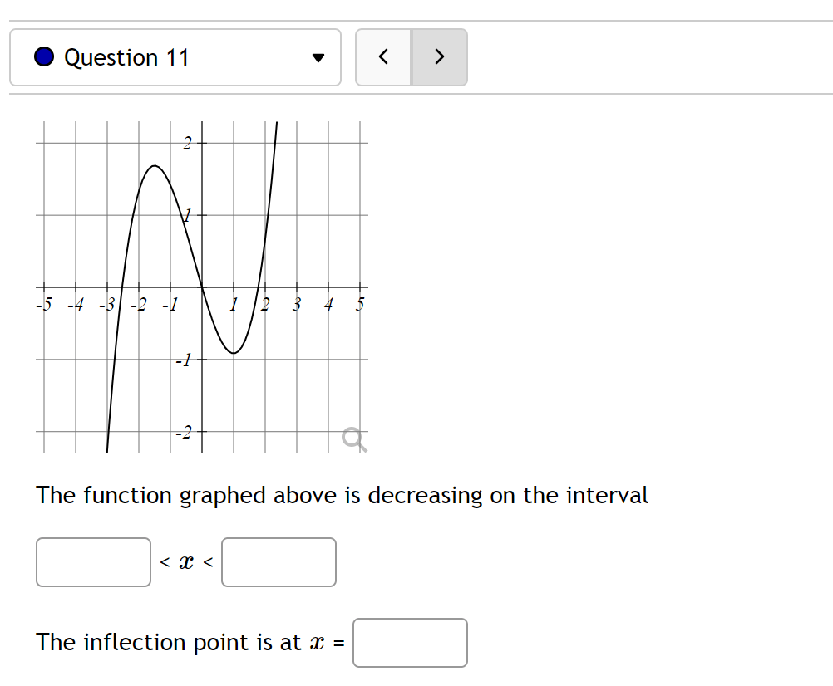833x686 pixels.
Task: Click the dropdown arrow beside Question 11
Action: [318, 58]
